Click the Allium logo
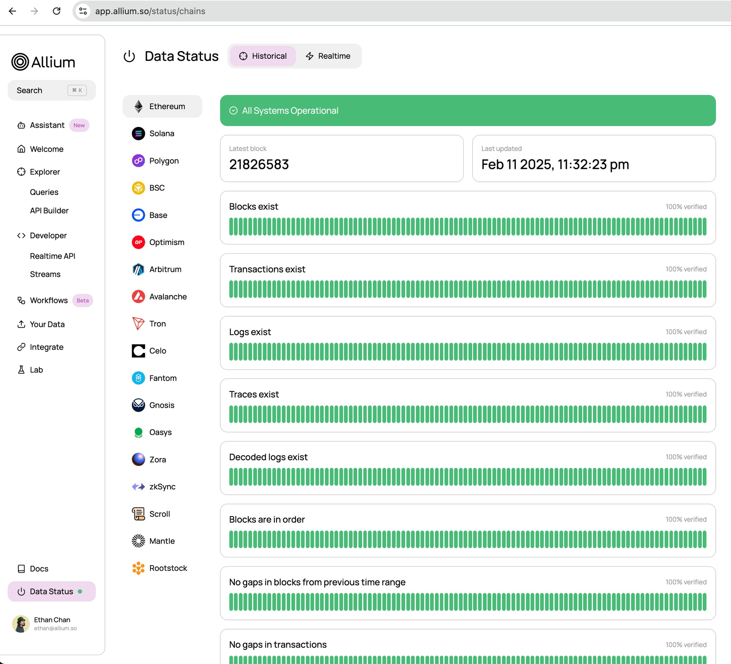731x664 pixels. (43, 62)
